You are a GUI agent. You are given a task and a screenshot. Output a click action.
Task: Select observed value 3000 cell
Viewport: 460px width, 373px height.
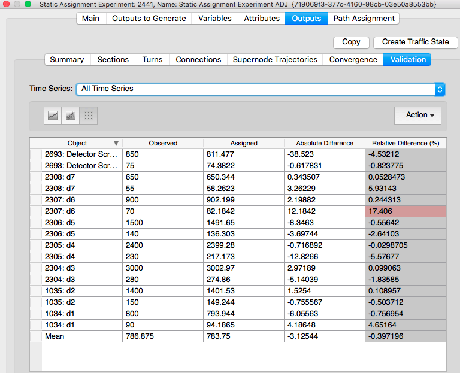[163, 268]
